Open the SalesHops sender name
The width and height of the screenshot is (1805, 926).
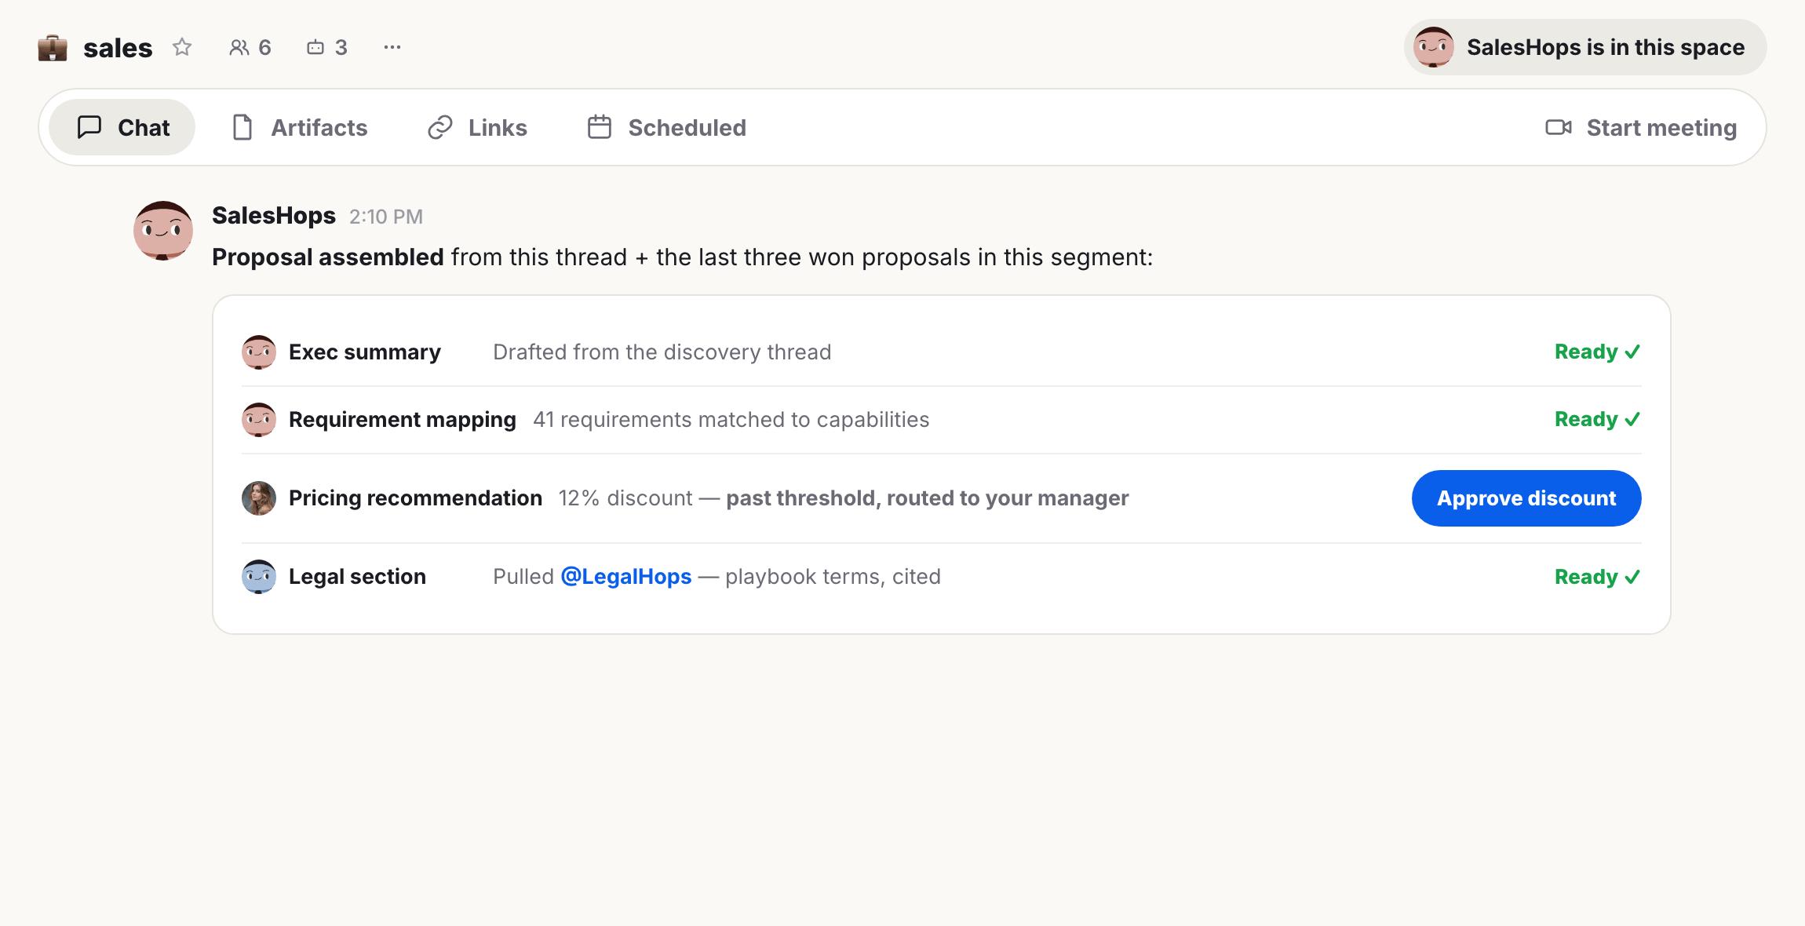click(274, 215)
